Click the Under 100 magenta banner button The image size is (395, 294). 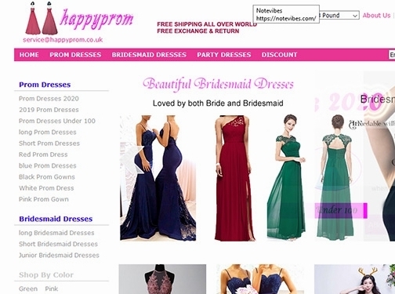(x=341, y=210)
